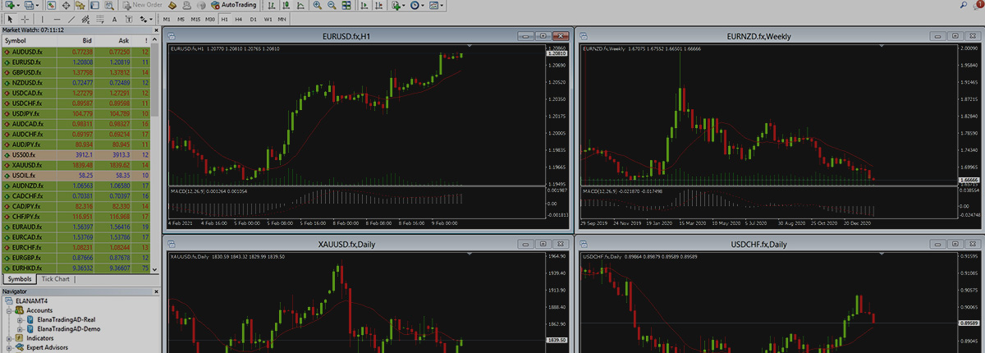Select the Fibonacci retracement tool

100,19
